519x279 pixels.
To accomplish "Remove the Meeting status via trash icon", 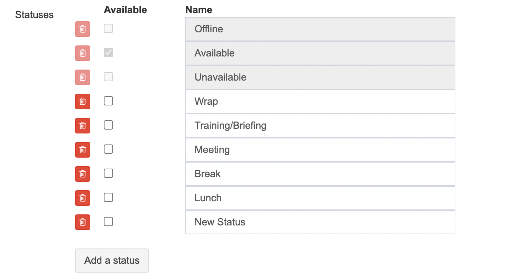I will click(x=82, y=150).
